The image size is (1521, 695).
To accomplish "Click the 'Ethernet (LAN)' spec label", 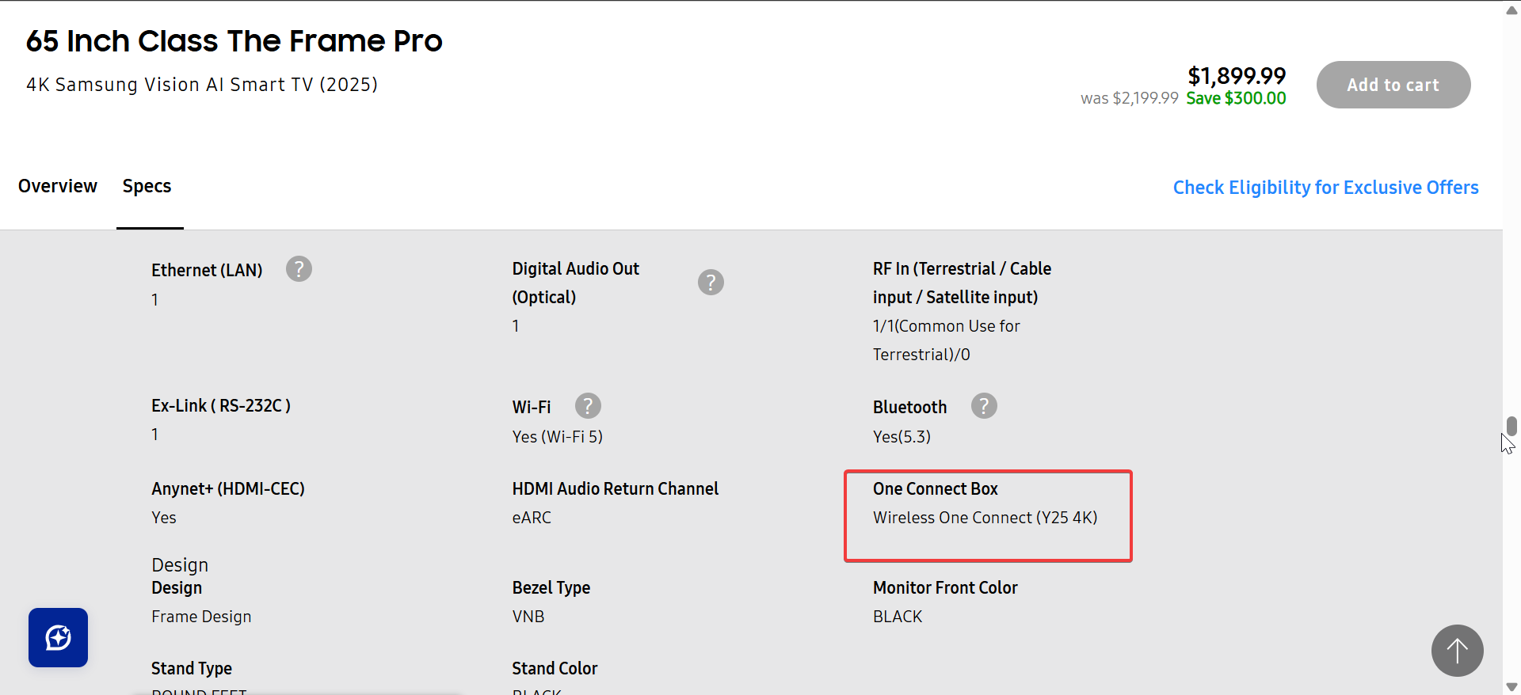I will [207, 271].
